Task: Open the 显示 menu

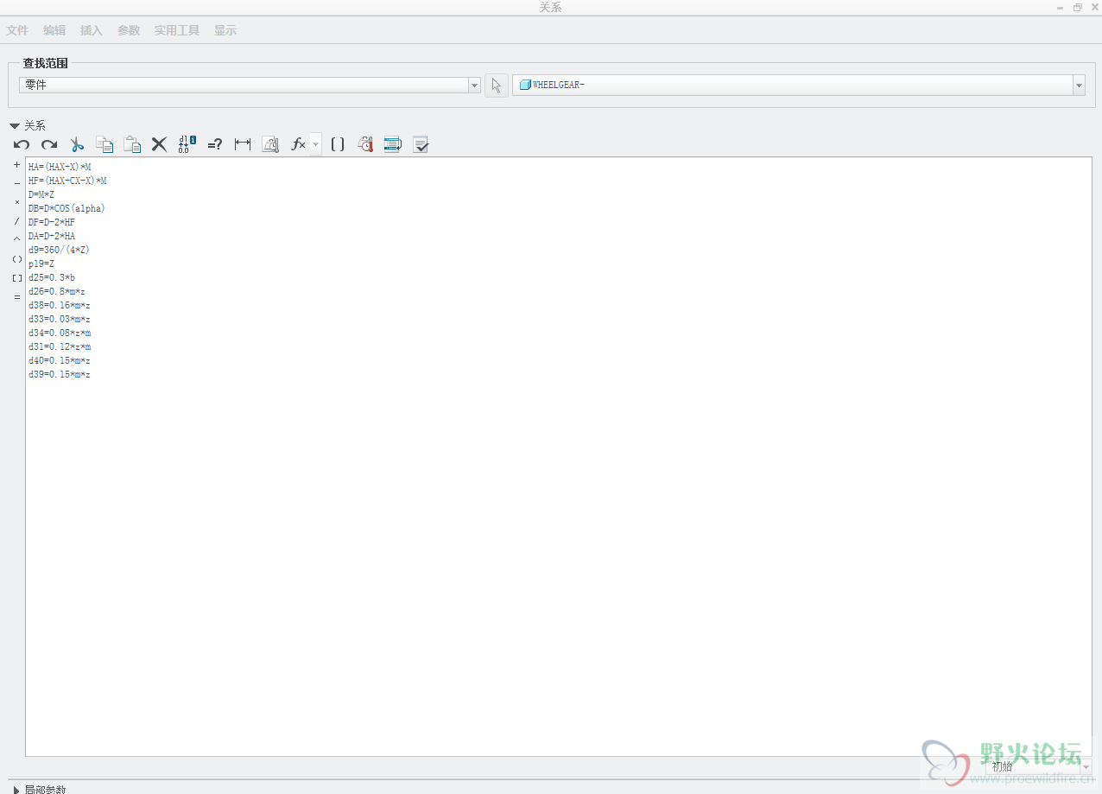Action: click(x=225, y=30)
